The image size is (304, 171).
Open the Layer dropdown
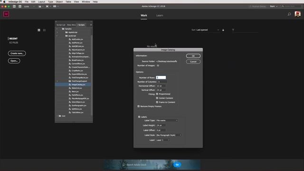(x=163, y=140)
